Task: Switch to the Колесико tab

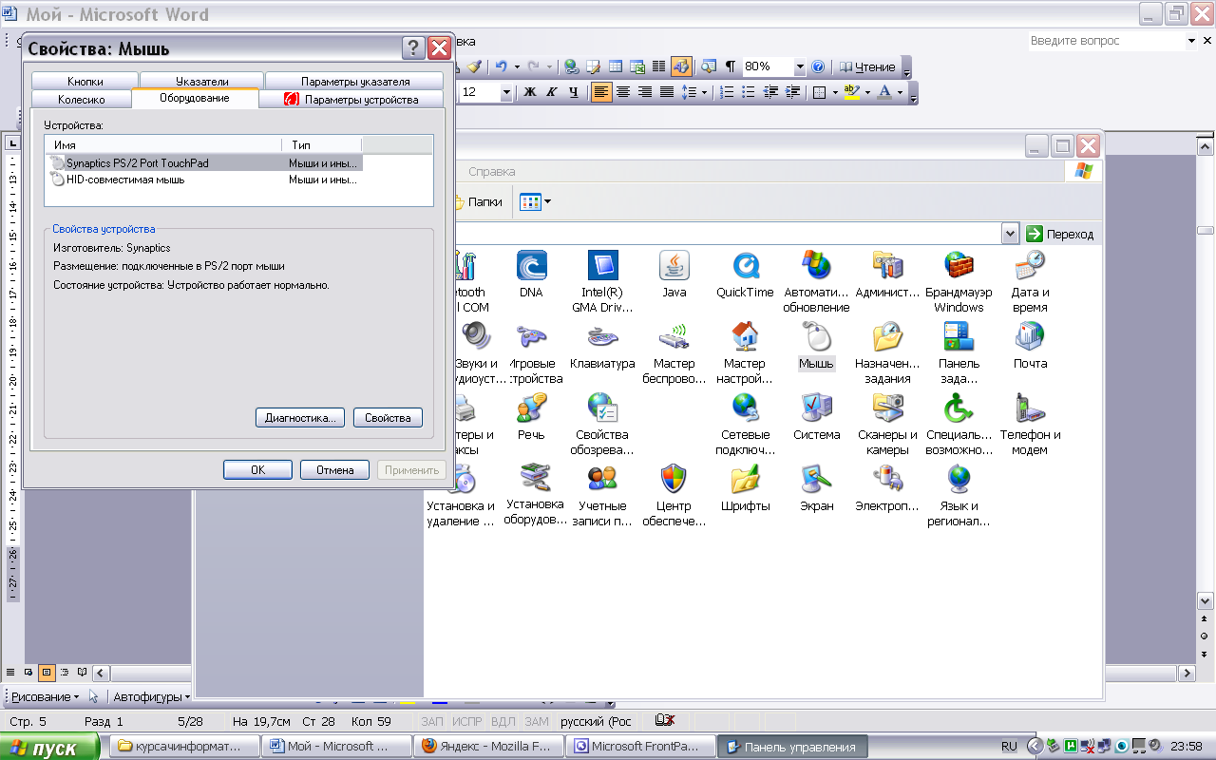Action: tap(82, 99)
